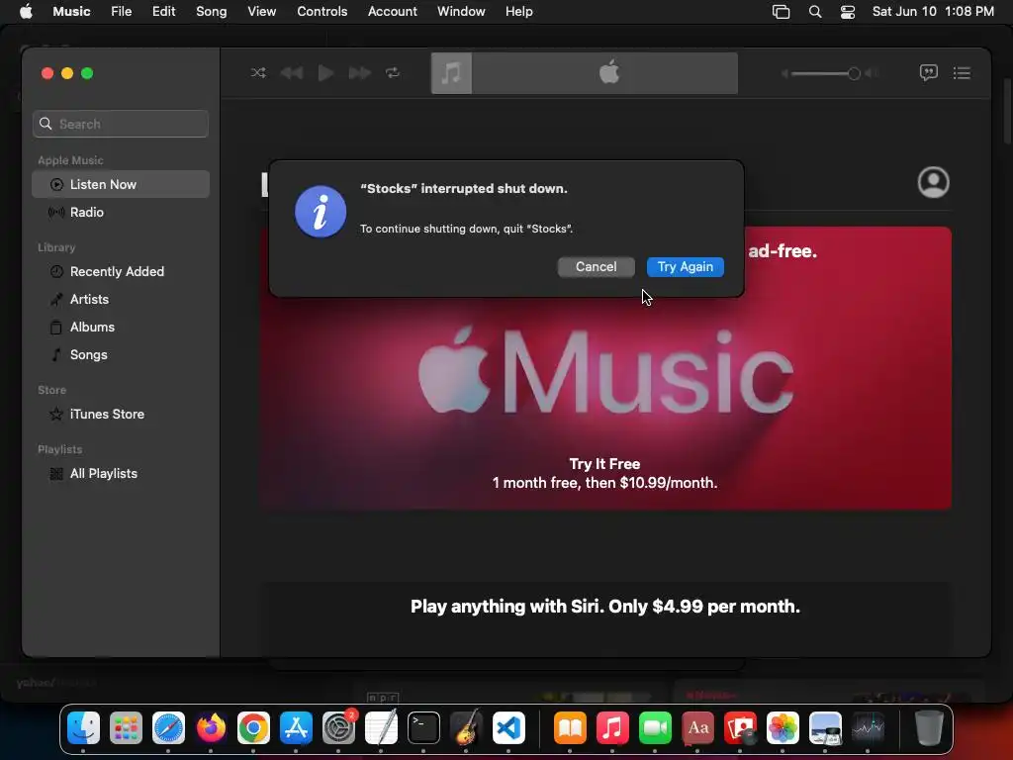This screenshot has height=760, width=1013.
Task: Play music with the play button
Action: [325, 72]
